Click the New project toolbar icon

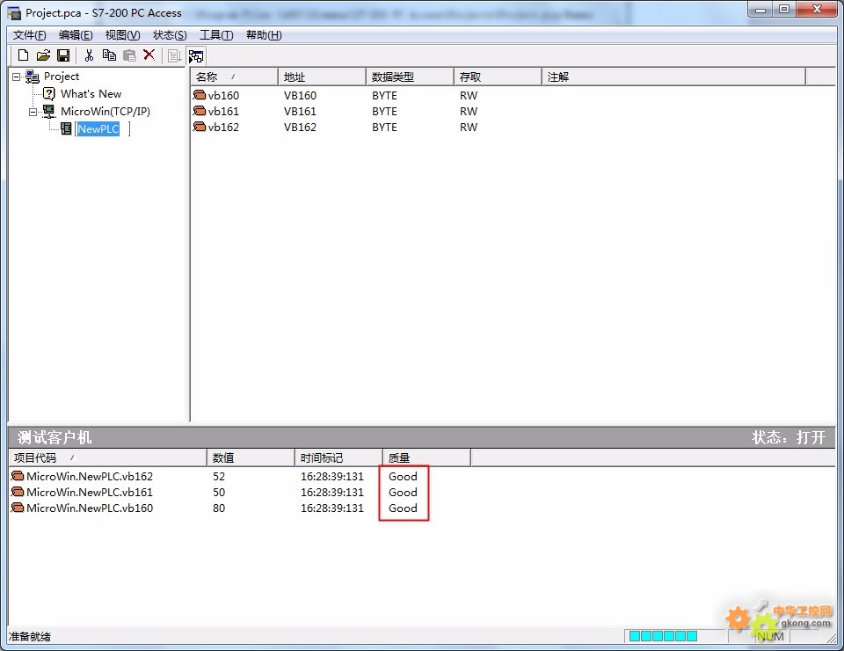[23, 55]
